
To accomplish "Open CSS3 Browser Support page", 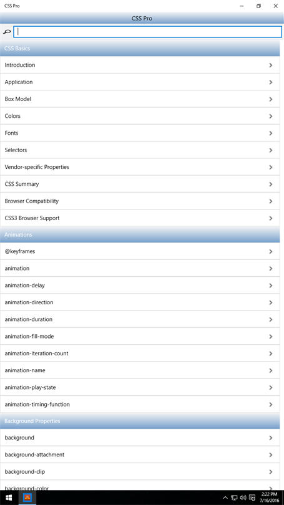I will click(140, 218).
